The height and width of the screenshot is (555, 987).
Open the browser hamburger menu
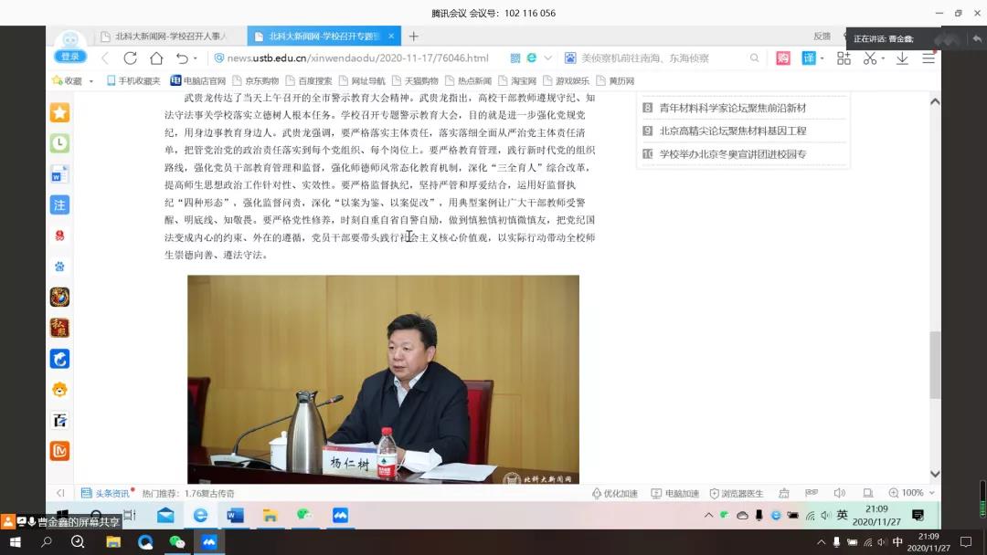(929, 58)
